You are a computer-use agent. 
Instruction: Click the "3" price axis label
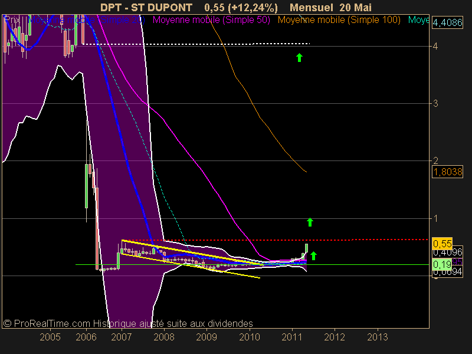coord(435,104)
